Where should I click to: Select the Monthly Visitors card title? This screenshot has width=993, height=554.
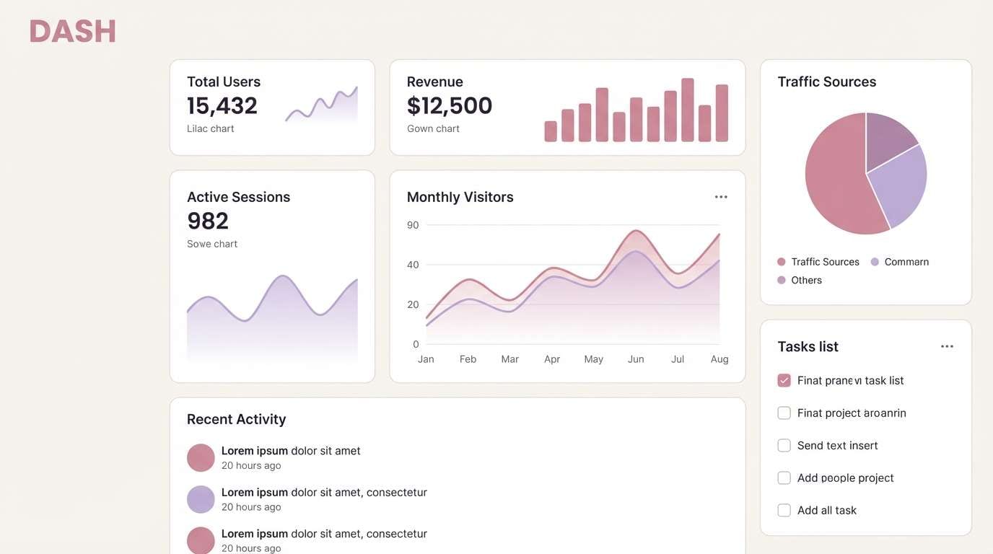pyautogui.click(x=460, y=195)
